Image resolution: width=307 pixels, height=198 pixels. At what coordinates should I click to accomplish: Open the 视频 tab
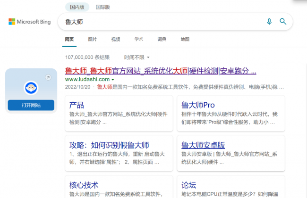pos(116,39)
